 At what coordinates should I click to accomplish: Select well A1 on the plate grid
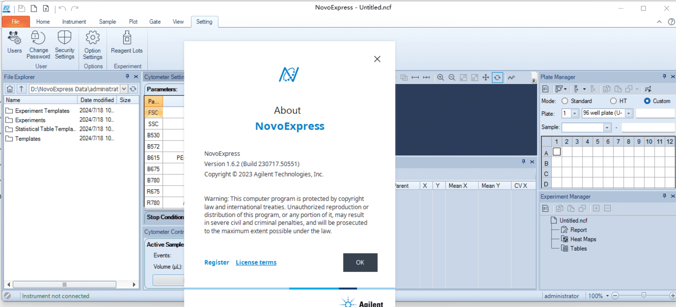click(557, 152)
